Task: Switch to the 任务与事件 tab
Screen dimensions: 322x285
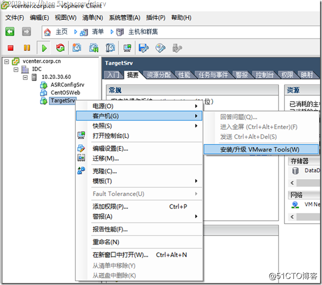Action: coord(214,75)
